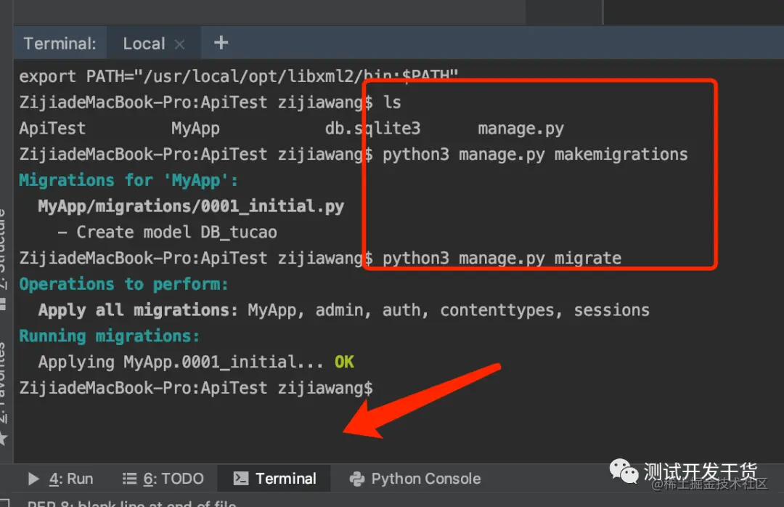
Task: Switch to Terminal tool window button
Action: click(274, 479)
